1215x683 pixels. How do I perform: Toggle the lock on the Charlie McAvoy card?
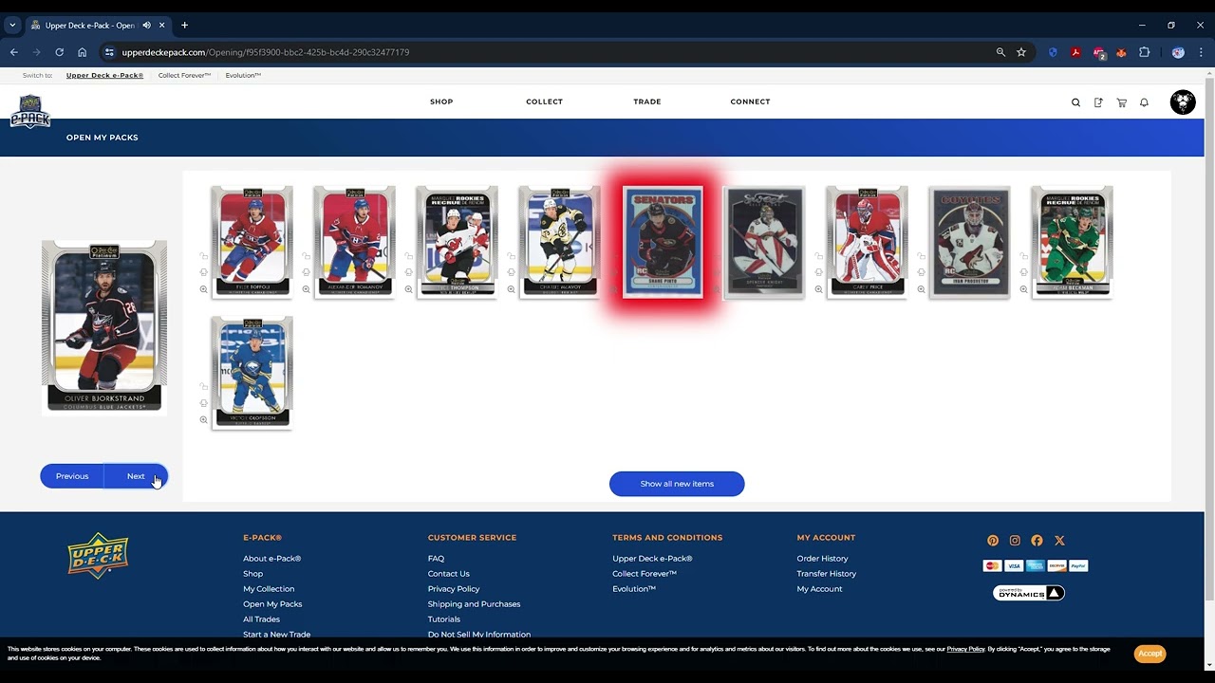tap(511, 256)
